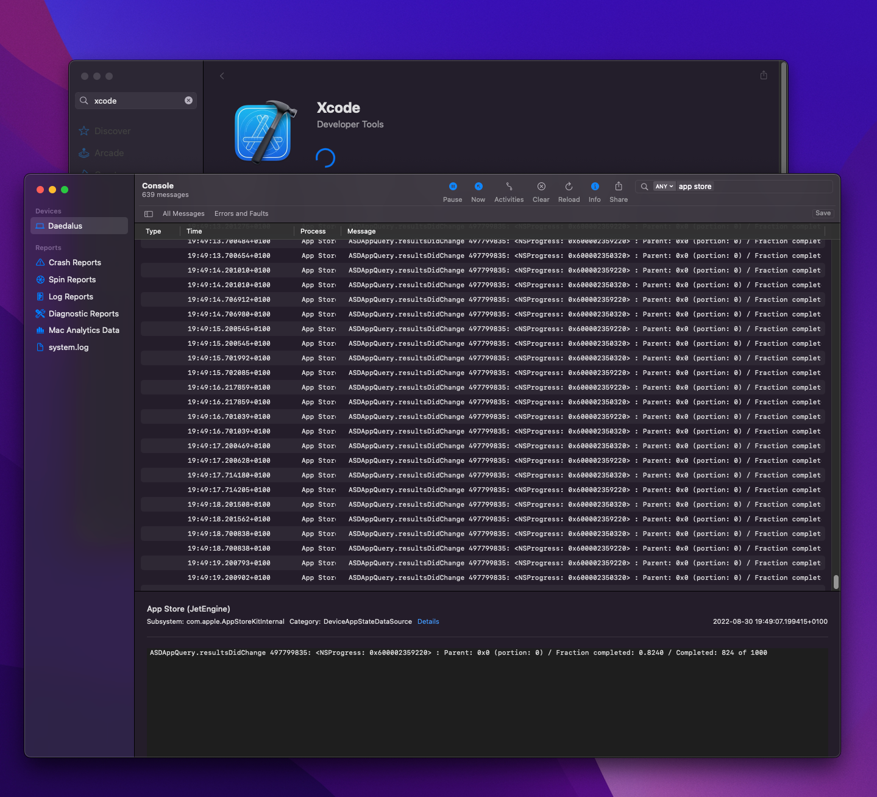Select Crash Reports in the sidebar
Screen dimensions: 877x797
coord(75,263)
